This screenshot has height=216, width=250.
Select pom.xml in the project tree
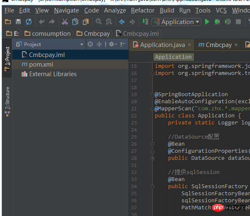click(x=41, y=65)
